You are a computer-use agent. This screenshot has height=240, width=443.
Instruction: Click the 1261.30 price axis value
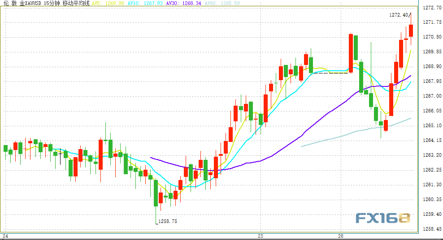(432, 185)
